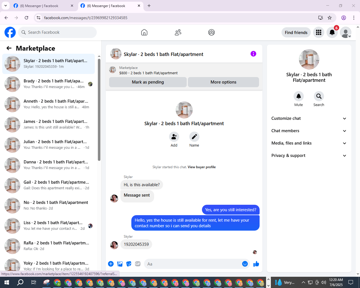Open James's conversation
The image size is (360, 288).
(x=48, y=125)
